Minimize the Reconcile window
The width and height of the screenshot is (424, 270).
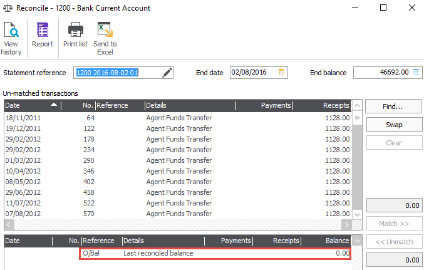pos(355,8)
